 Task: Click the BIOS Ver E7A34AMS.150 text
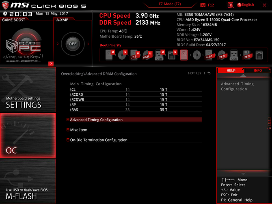pyautogui.click(x=198, y=40)
